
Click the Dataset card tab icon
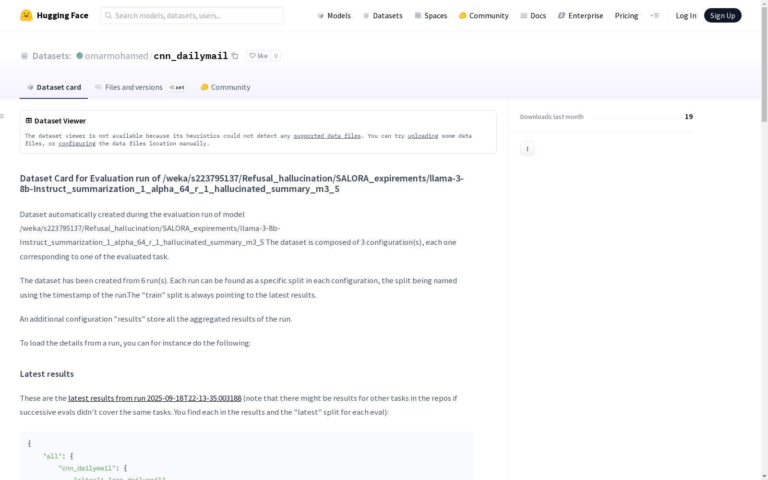coord(30,87)
